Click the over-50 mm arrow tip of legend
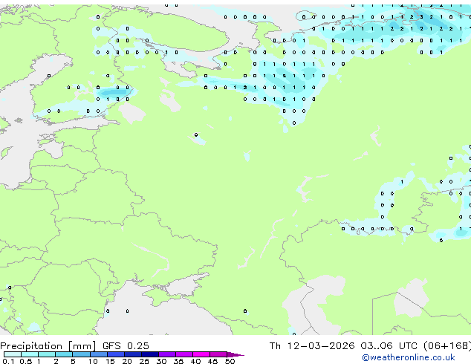 [235, 354]
